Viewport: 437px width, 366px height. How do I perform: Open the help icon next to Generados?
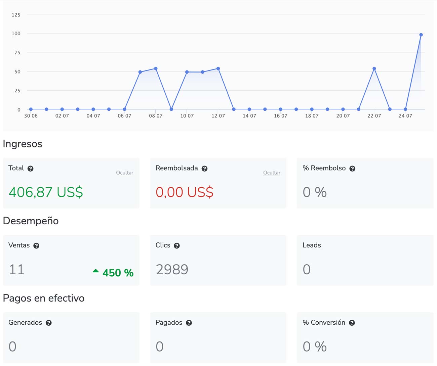pyautogui.click(x=49, y=323)
